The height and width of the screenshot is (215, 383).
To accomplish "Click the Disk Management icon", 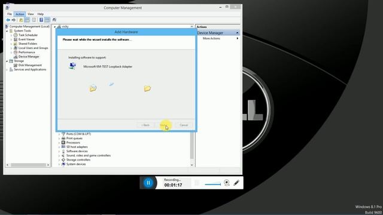I will tap(16, 65).
